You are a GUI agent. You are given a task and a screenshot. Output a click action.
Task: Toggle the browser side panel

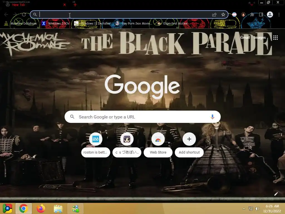point(261,14)
